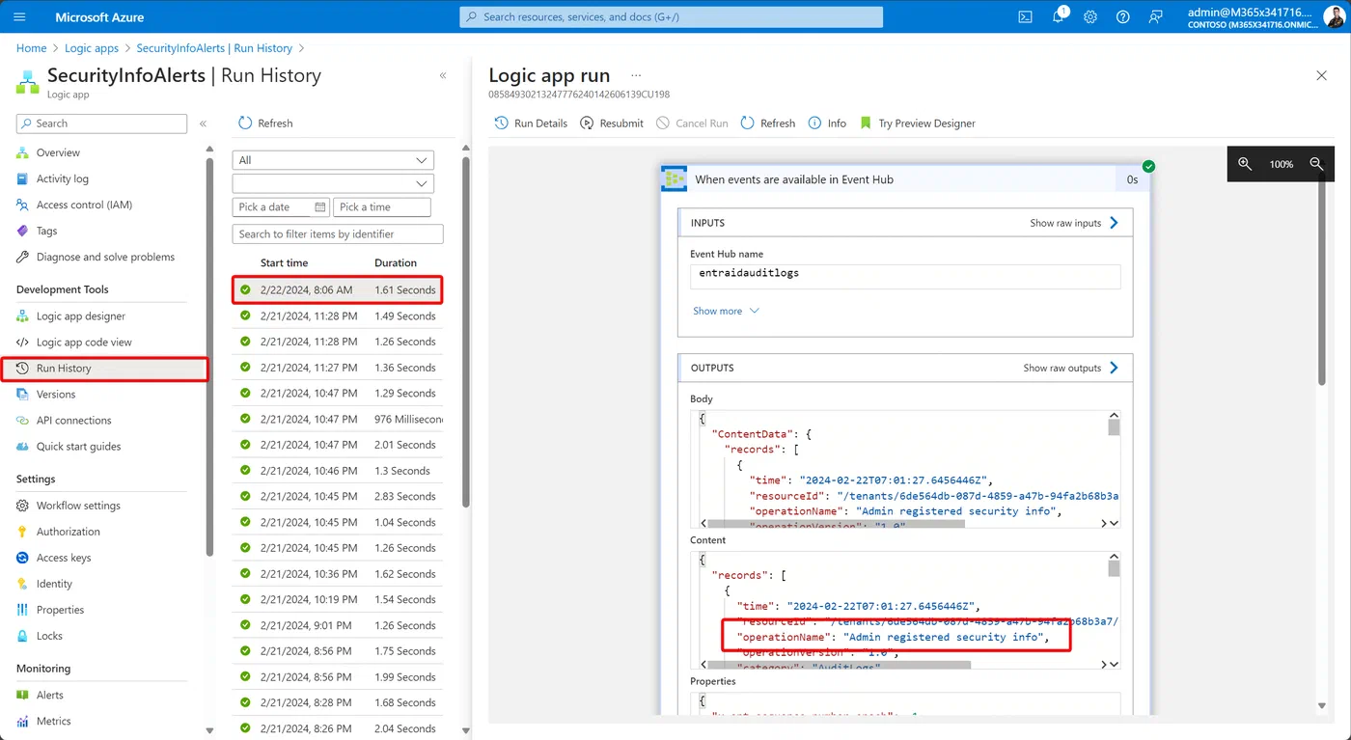Open the more options ellipsis beside Logic app run
The image size is (1351, 740).
(636, 75)
